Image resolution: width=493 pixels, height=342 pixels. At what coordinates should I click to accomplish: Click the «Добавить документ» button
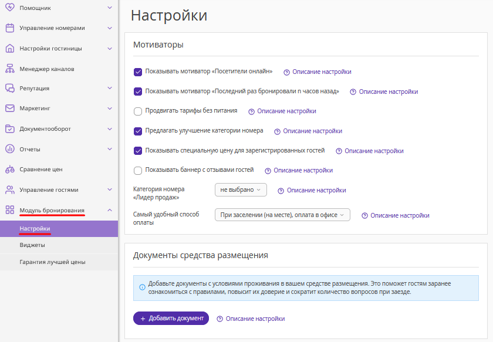(171, 318)
